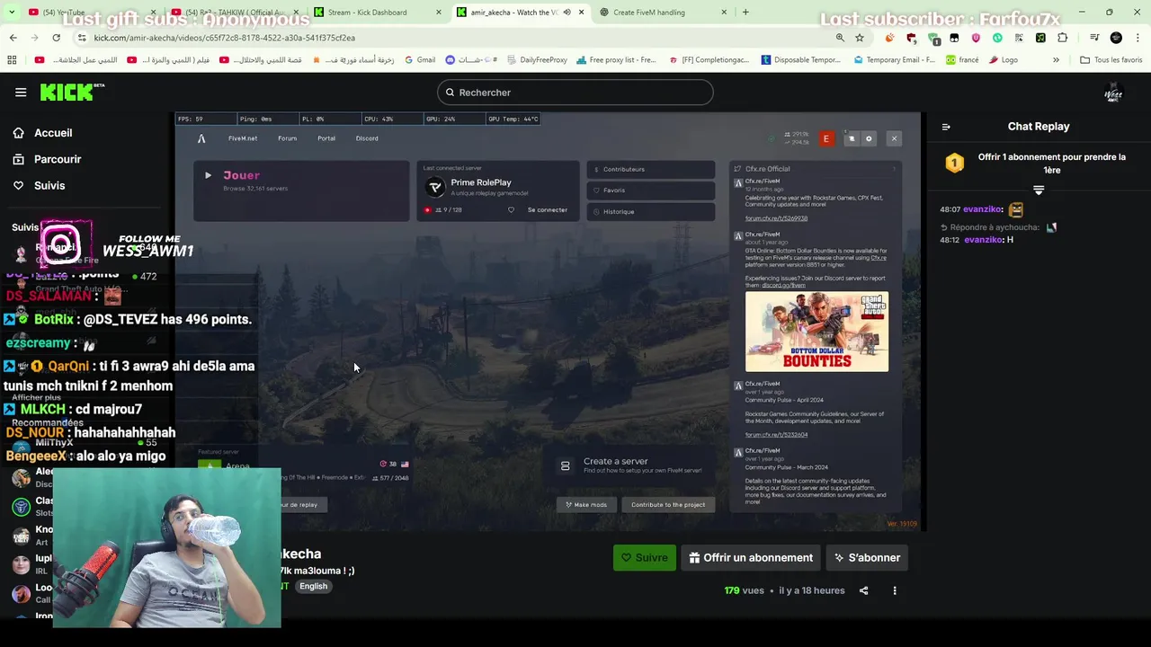
Task: Open Bottom Dollar Bounties image
Action: point(816,332)
